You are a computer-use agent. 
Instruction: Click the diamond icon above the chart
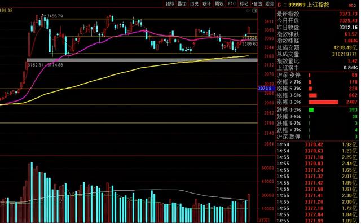click(x=248, y=11)
